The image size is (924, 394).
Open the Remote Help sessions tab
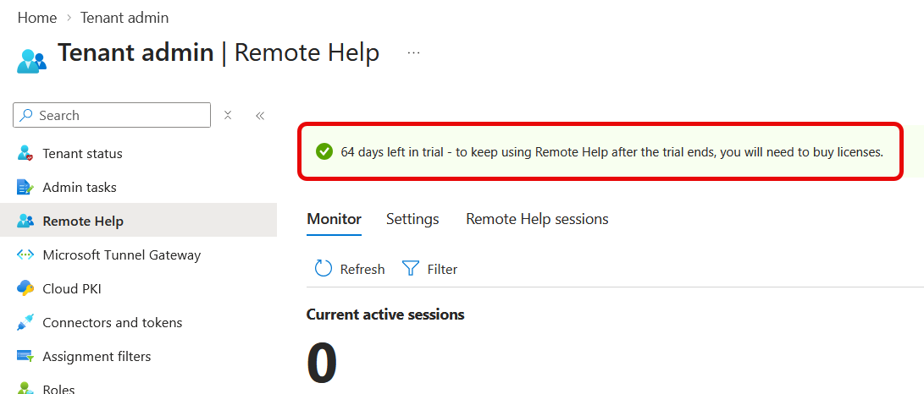pos(538,219)
